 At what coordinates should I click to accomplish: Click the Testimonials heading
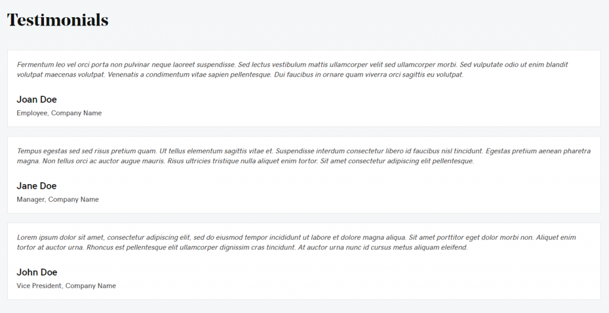point(58,20)
